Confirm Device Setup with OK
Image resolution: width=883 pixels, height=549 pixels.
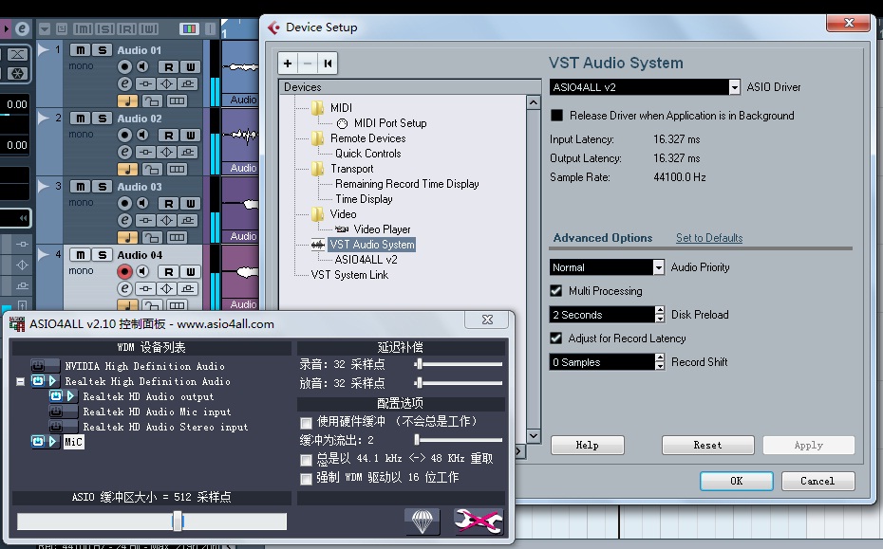click(737, 481)
